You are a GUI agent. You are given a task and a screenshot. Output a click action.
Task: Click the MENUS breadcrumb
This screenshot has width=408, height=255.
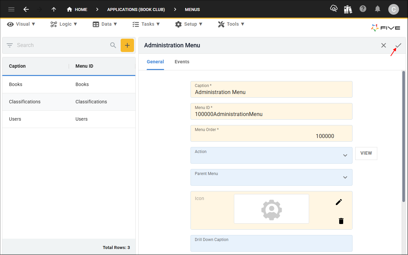click(192, 9)
